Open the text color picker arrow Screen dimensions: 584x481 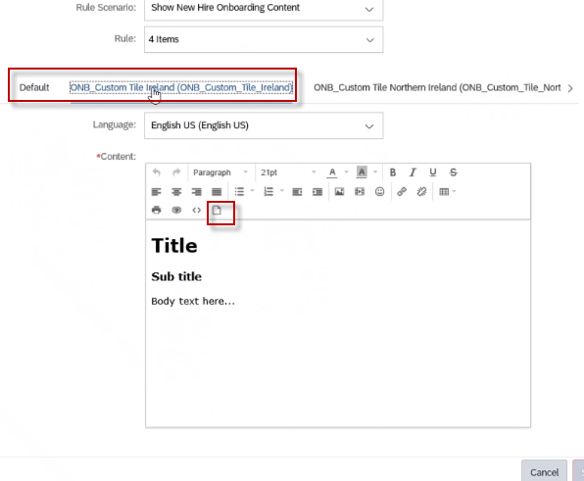point(346,172)
